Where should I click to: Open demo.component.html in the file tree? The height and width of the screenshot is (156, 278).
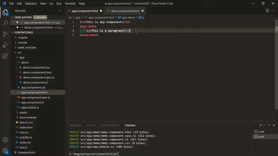[x=38, y=72]
